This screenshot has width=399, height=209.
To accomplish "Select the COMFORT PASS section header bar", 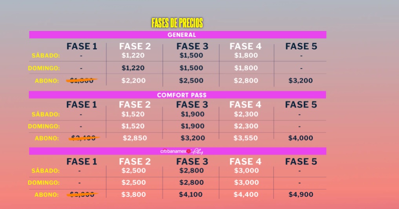I will [x=177, y=95].
